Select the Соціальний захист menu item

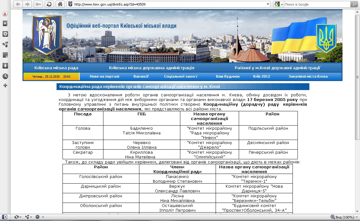click(181, 76)
